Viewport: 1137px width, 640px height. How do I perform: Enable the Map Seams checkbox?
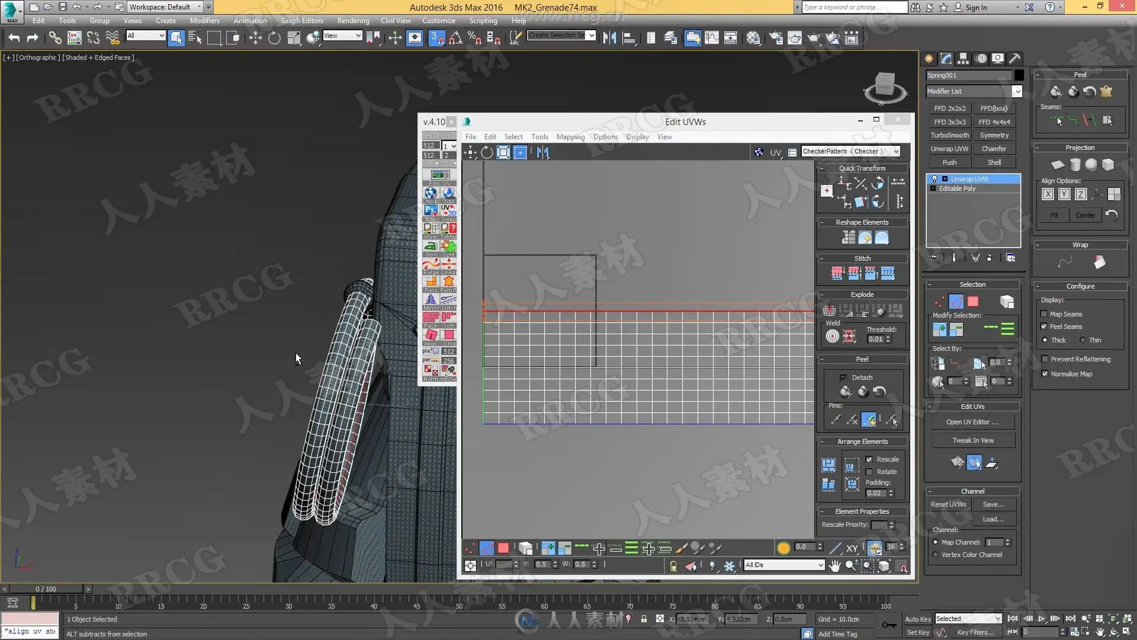point(1044,314)
